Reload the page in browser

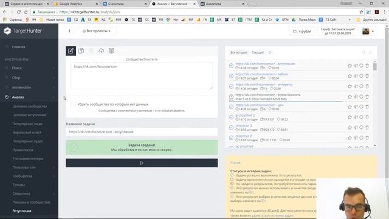click(x=19, y=12)
